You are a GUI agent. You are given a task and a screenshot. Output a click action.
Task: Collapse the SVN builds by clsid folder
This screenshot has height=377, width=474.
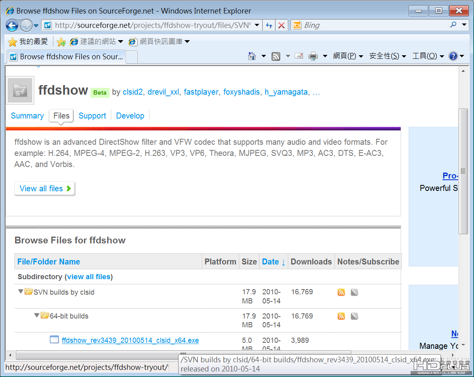pos(21,291)
